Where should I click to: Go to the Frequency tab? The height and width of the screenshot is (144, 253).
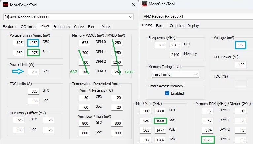tap(62, 27)
